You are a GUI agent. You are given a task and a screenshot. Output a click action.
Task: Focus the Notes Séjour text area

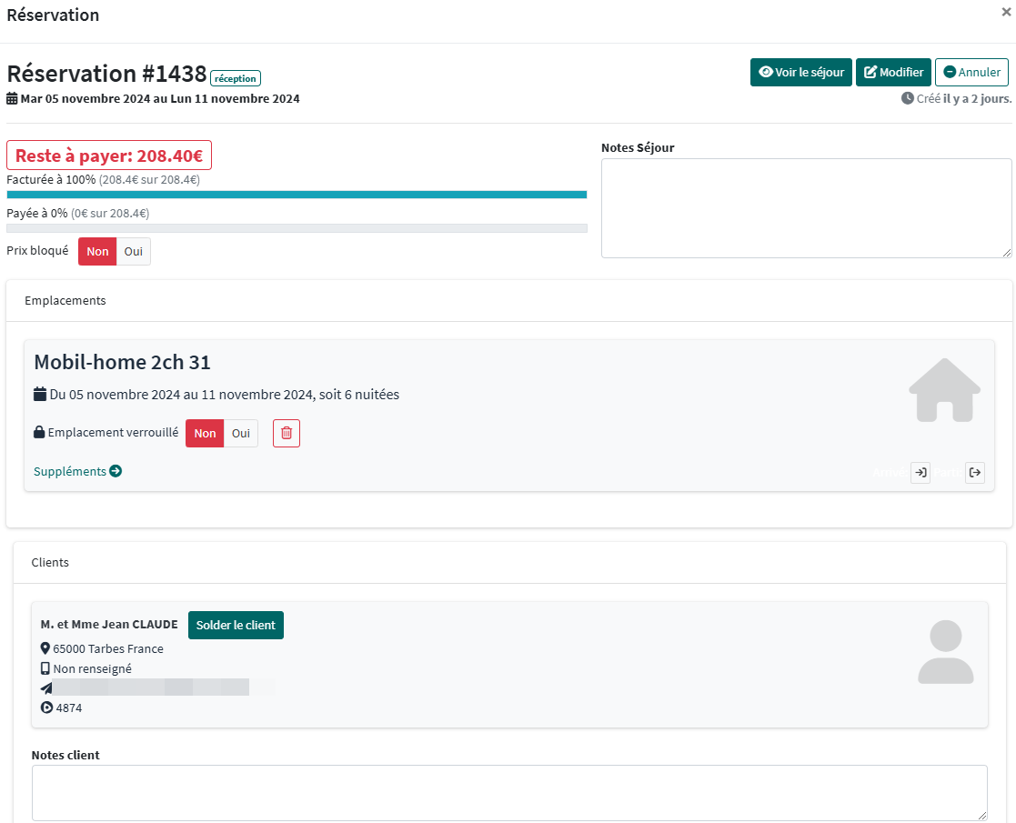coord(806,208)
